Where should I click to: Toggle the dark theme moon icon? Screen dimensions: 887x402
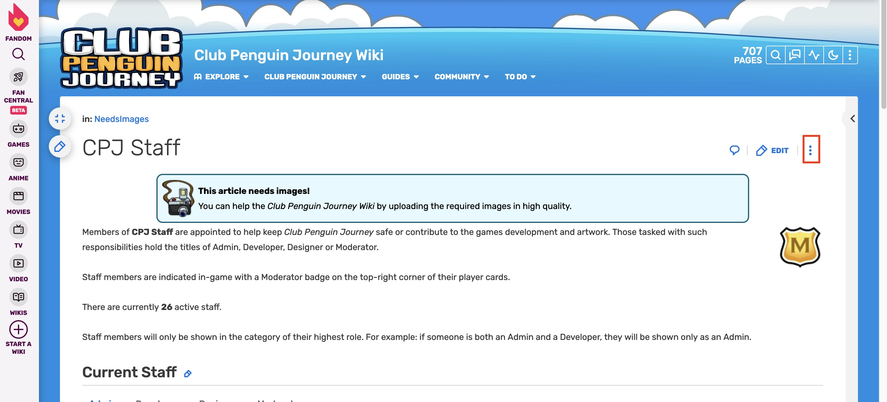[x=833, y=55]
